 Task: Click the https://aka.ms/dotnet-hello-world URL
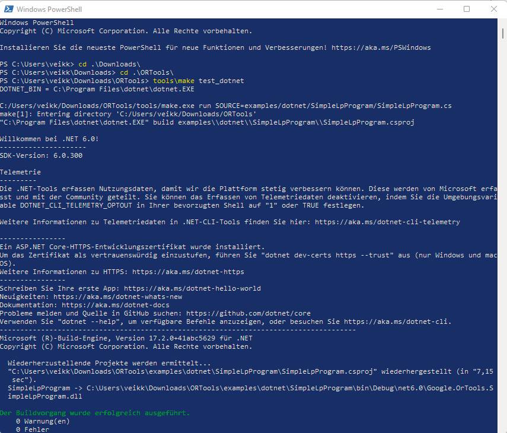192,288
